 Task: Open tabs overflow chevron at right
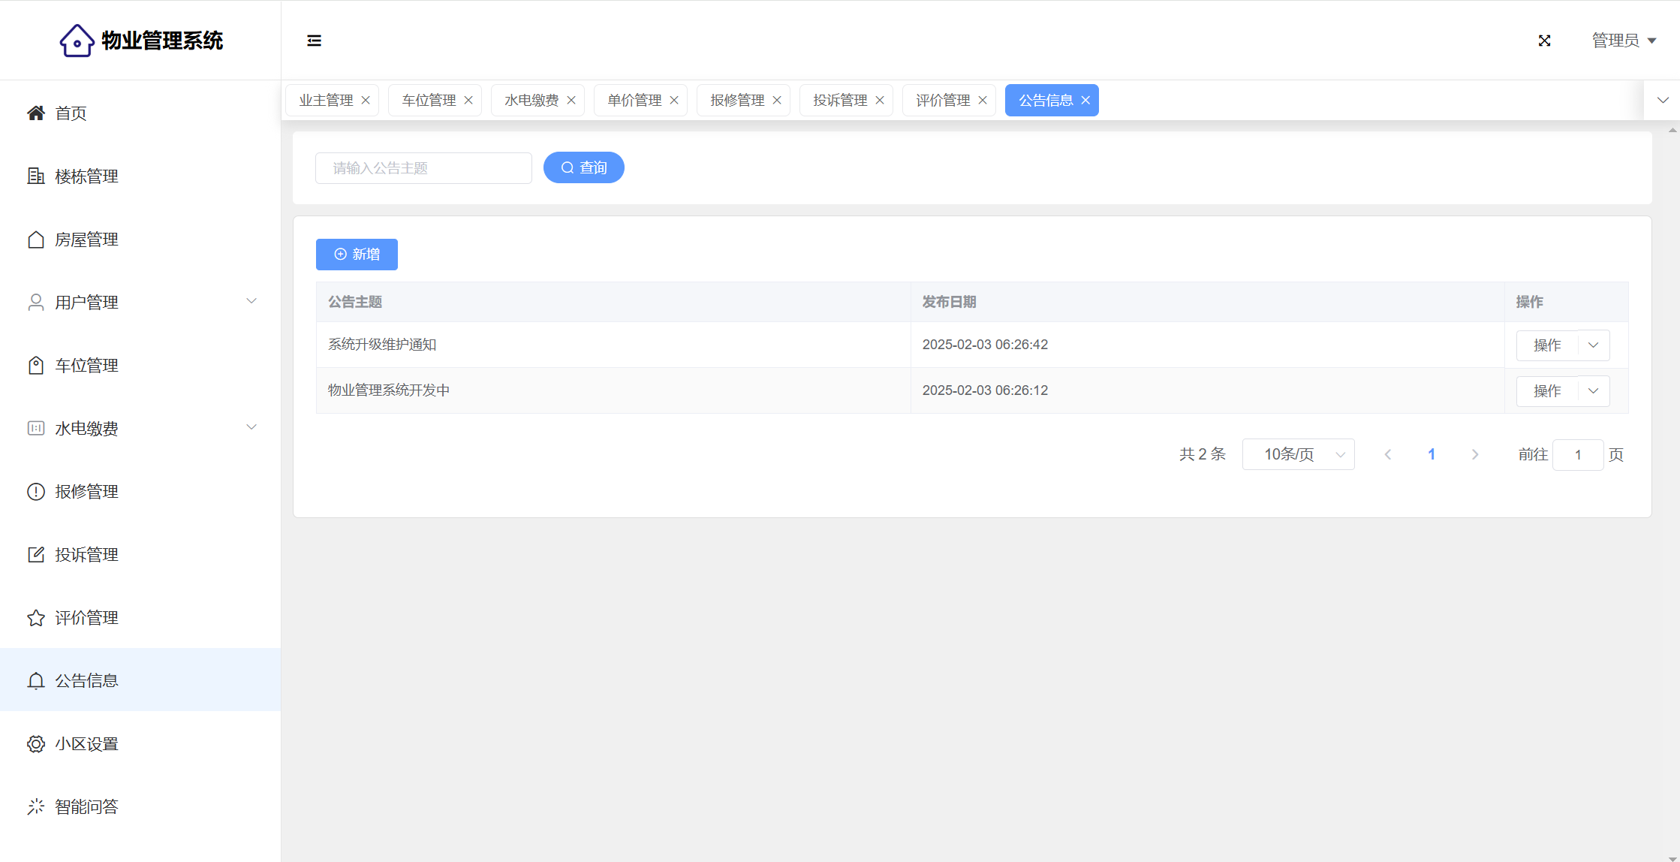tap(1663, 101)
